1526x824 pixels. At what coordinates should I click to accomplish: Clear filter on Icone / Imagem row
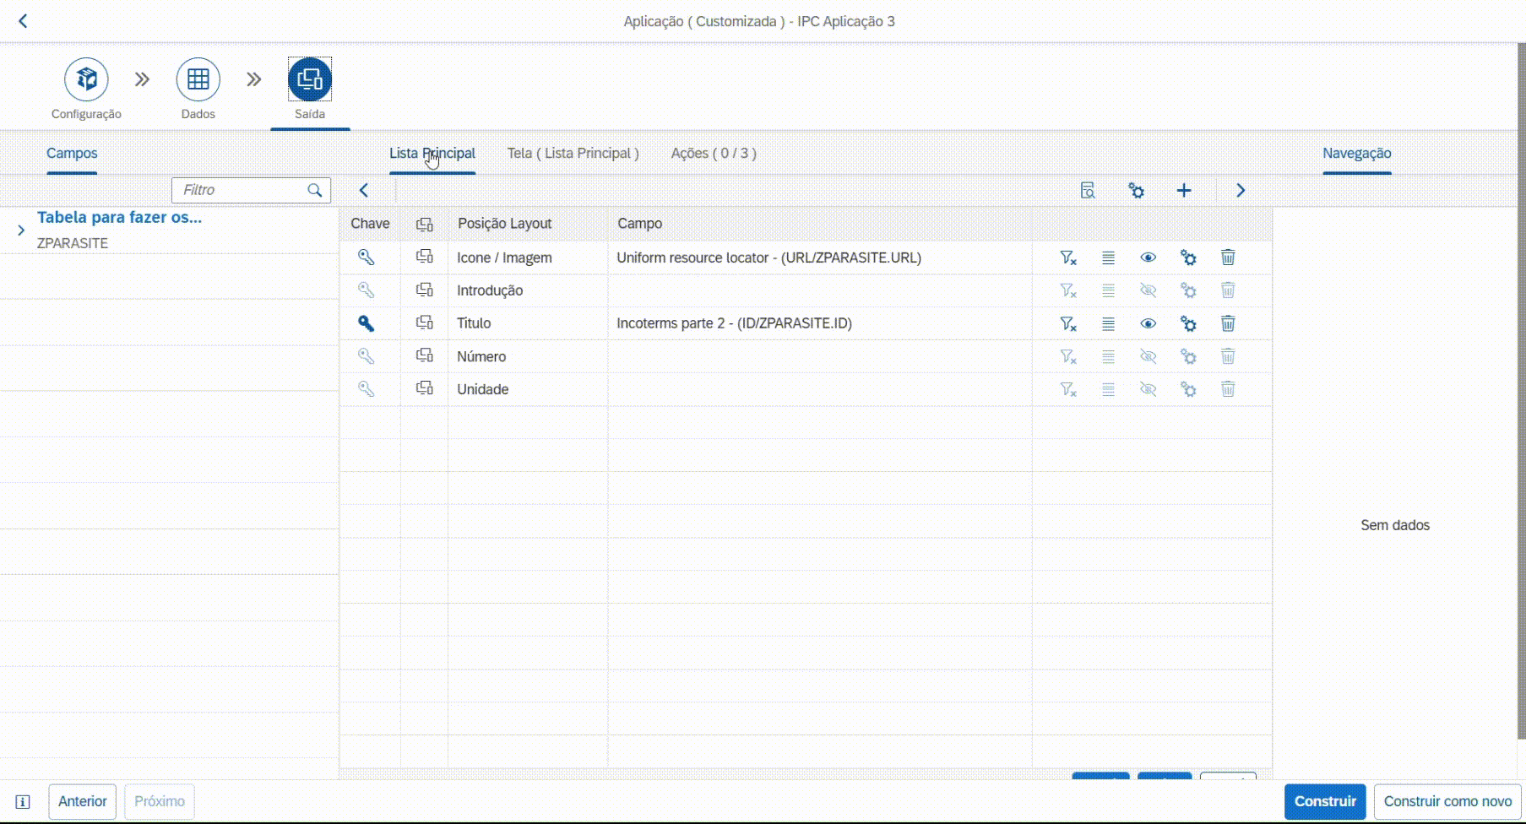coord(1068,257)
